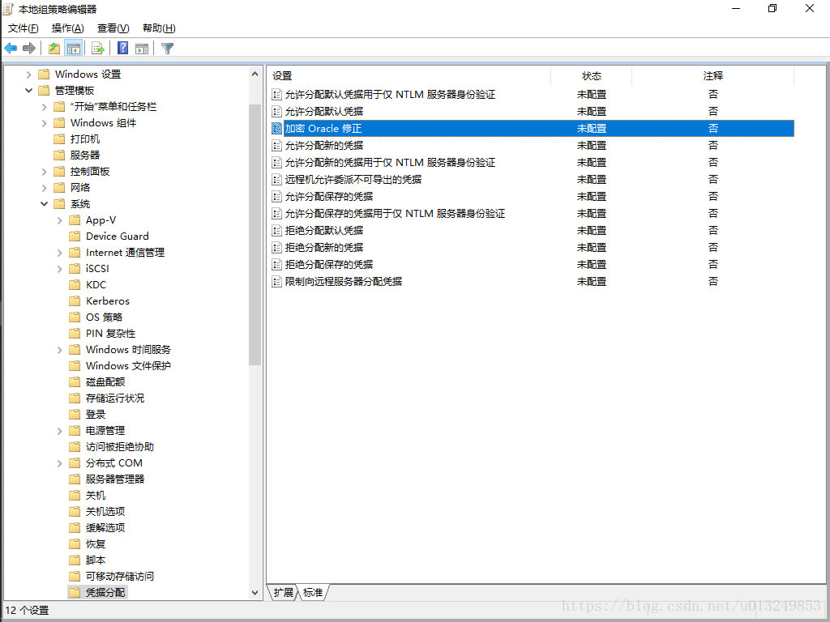Expand the 控制面板 node

point(45,172)
